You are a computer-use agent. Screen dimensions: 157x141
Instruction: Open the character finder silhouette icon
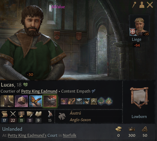[142, 5]
